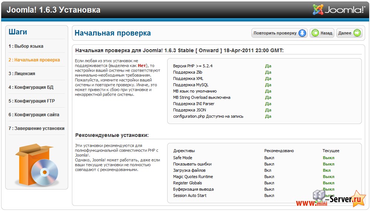The height and width of the screenshot is (211, 370).
Task: Select step 7: Завершение установки
Action: [36, 128]
